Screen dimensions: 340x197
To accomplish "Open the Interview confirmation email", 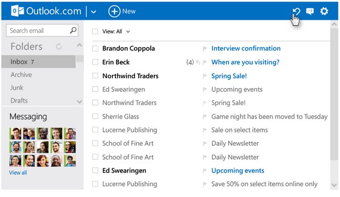I will coord(246,48).
